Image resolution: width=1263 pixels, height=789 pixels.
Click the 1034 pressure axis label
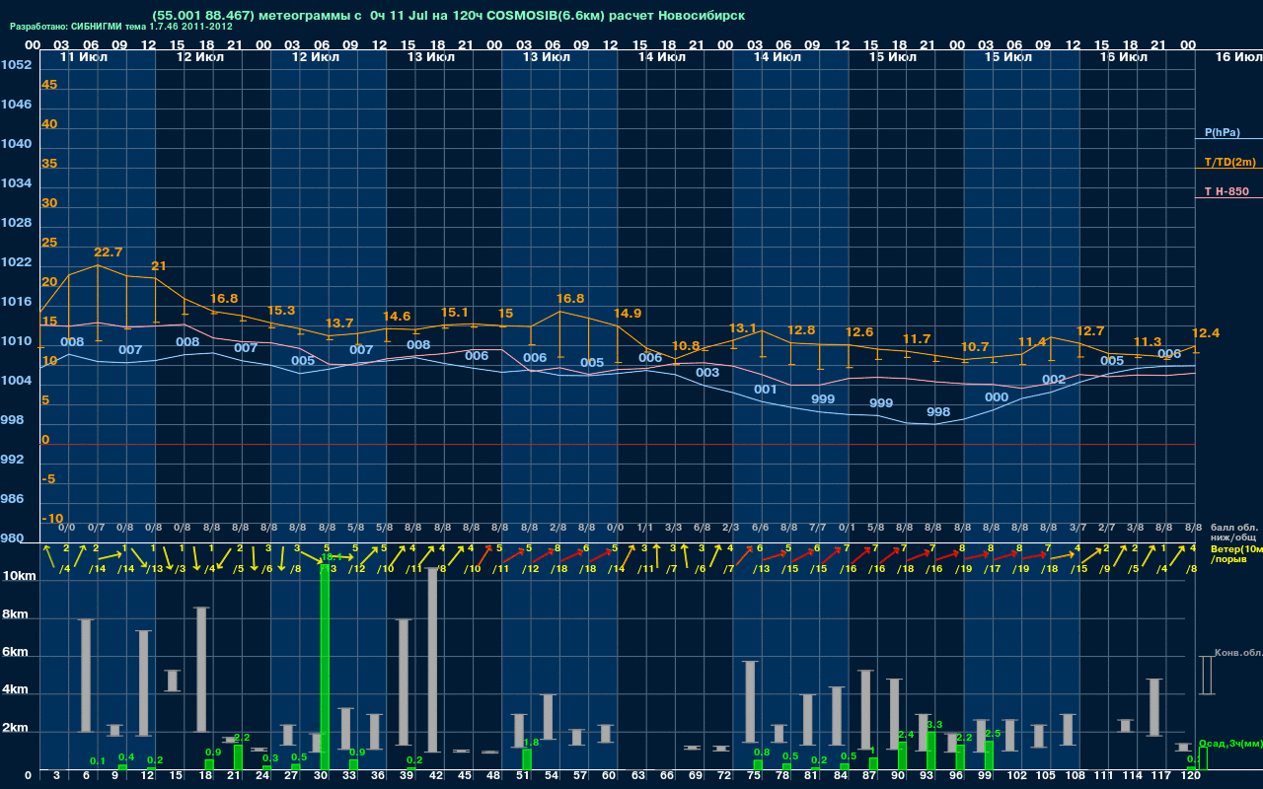click(16, 183)
